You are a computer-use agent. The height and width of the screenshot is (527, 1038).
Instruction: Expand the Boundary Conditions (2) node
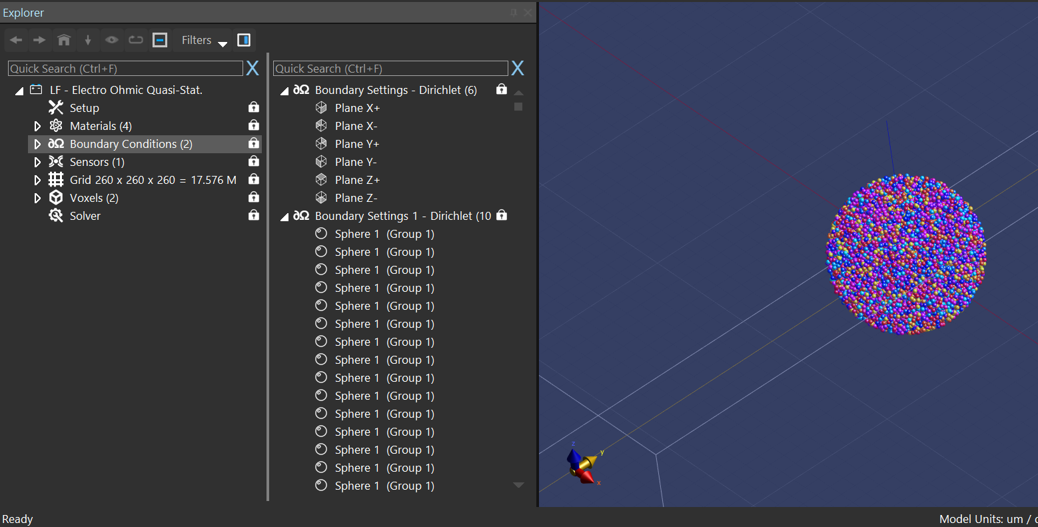coord(37,144)
